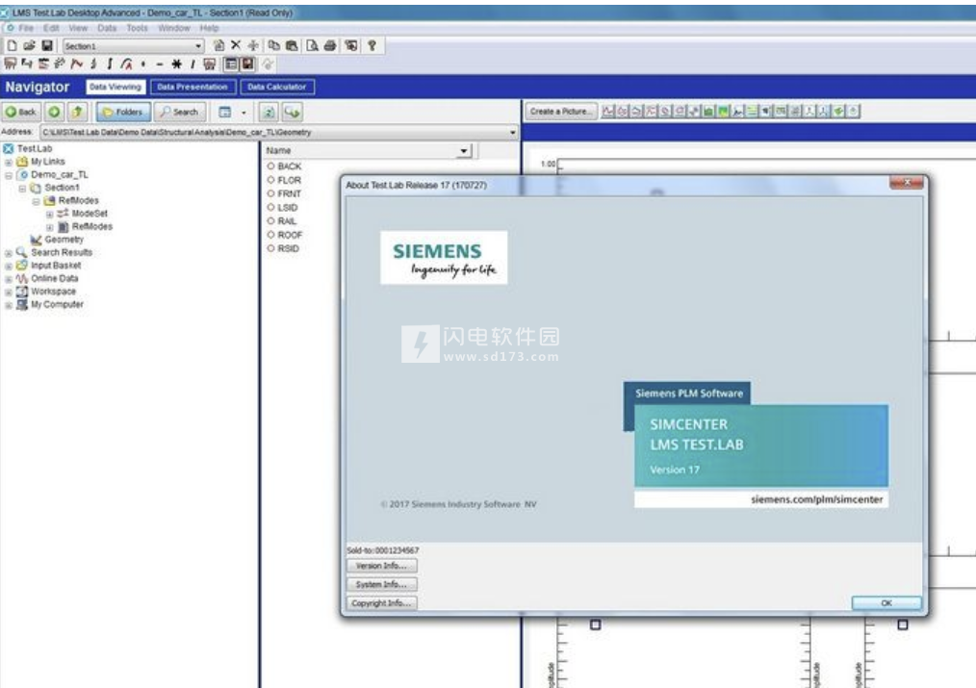Click first display icon after Create a Picture
This screenshot has height=688, width=976.
[608, 112]
